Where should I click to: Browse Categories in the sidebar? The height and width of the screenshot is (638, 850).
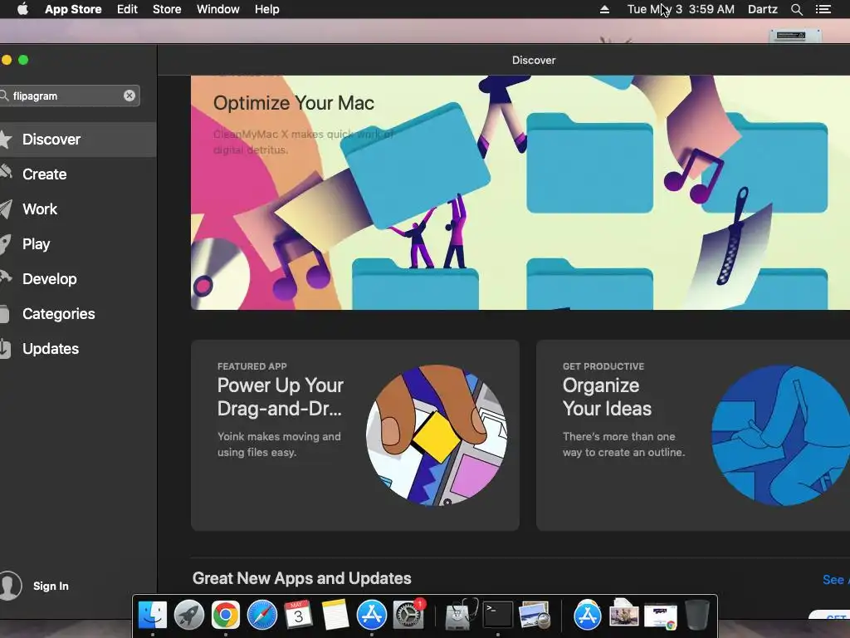click(x=78, y=313)
